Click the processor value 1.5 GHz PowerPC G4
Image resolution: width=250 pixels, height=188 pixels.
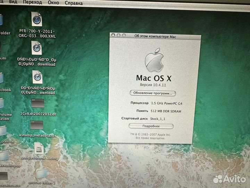pyautogui.click(x=167, y=103)
